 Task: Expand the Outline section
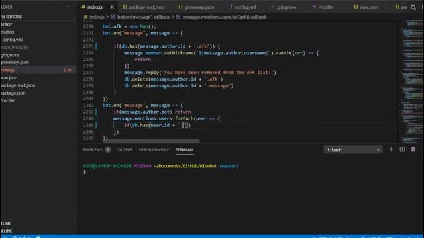coord(38,223)
